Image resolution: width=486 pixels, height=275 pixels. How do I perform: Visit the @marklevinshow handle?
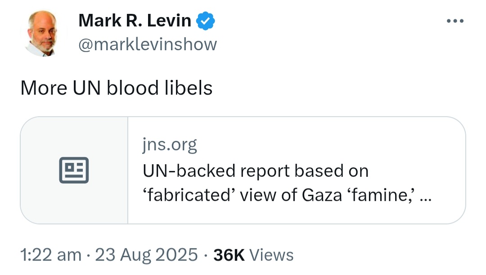[148, 44]
